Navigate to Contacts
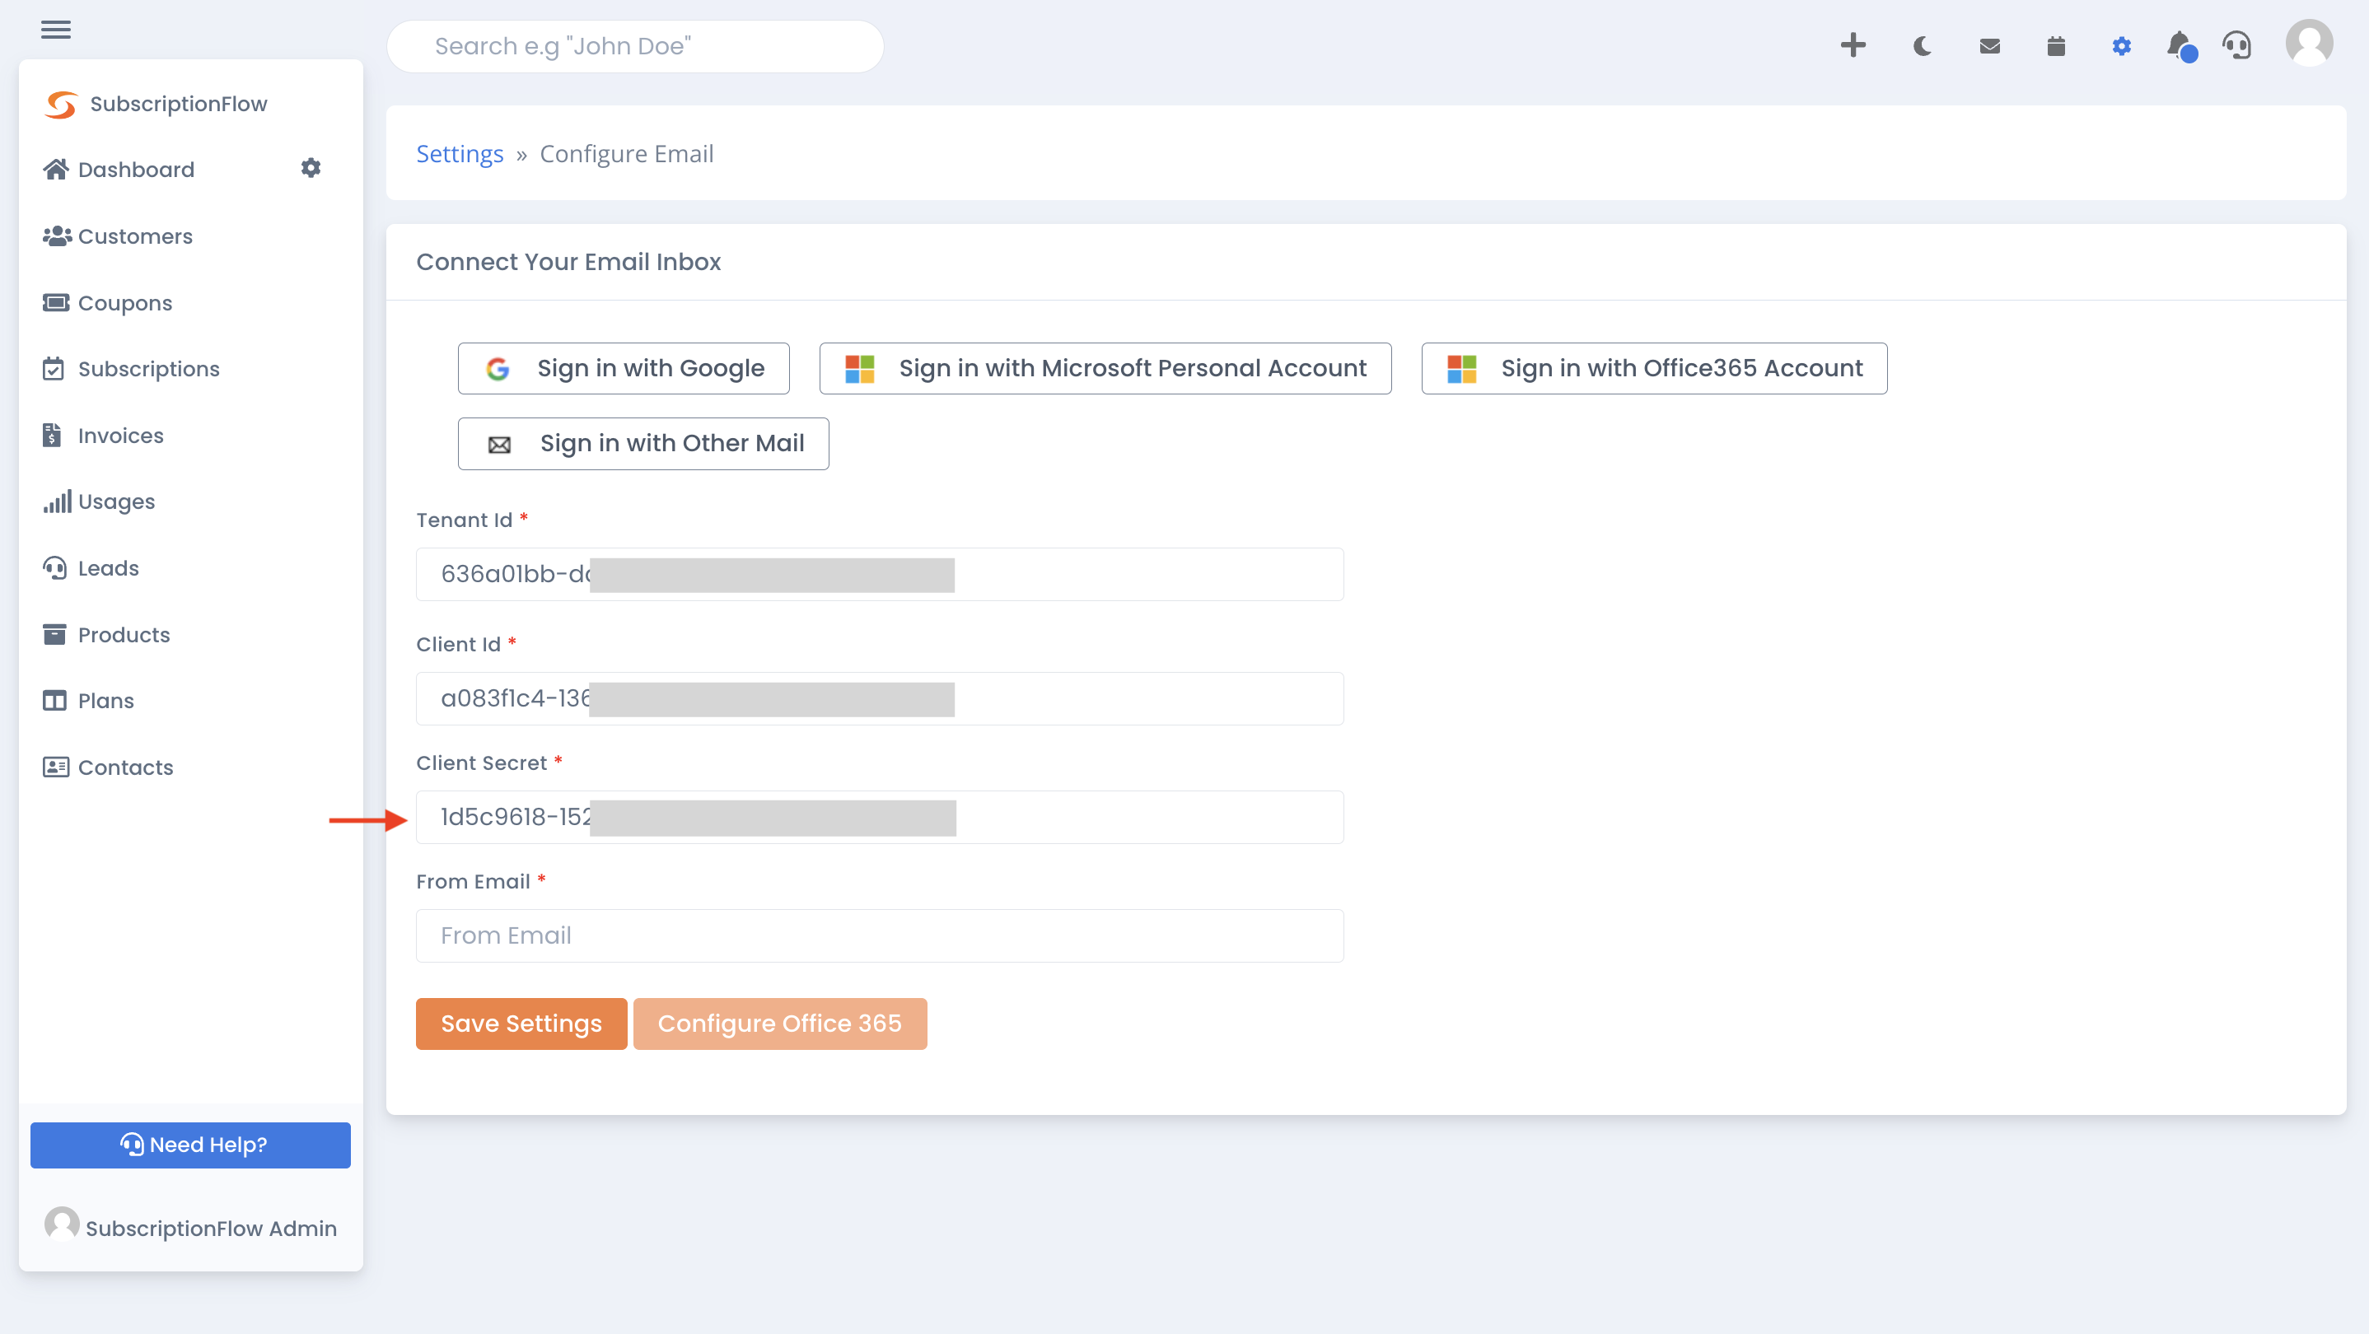This screenshot has width=2369, height=1334. (126, 767)
